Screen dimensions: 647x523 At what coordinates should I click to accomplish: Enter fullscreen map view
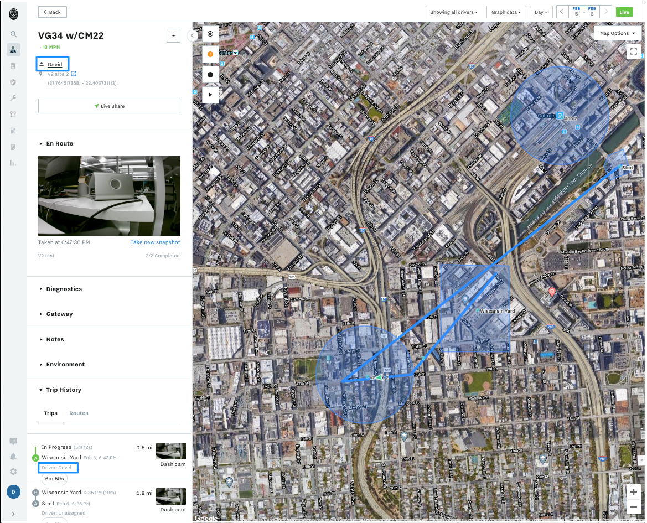pos(633,51)
